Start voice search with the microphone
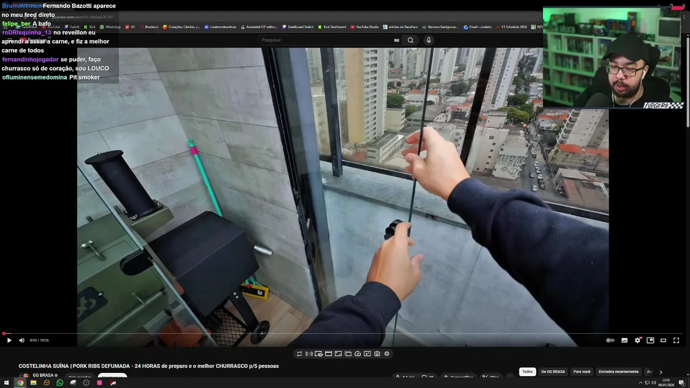Screen dimensions: 690x388 (x=429, y=40)
